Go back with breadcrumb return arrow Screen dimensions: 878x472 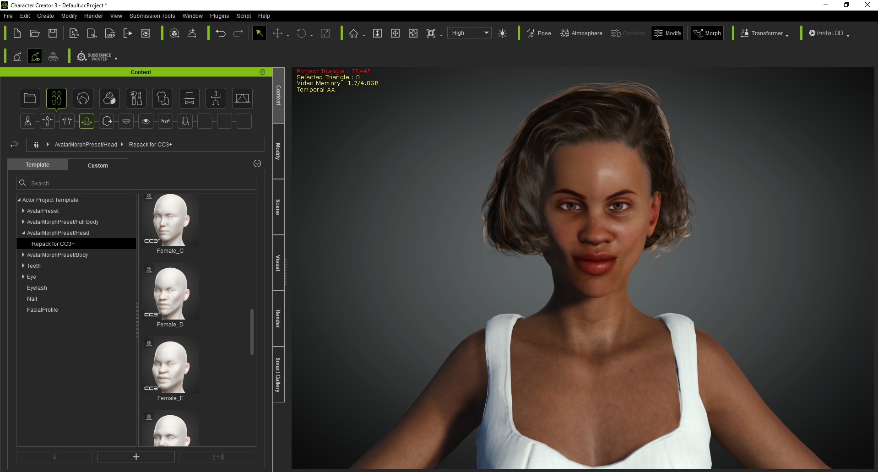14,144
